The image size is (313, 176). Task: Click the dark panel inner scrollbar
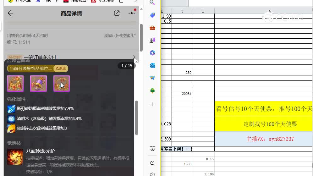pos(136,118)
